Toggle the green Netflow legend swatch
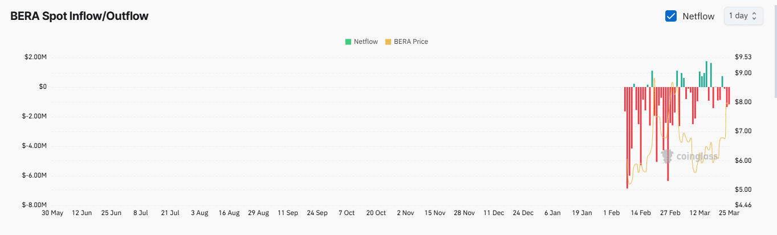777x235 pixels. pyautogui.click(x=348, y=42)
